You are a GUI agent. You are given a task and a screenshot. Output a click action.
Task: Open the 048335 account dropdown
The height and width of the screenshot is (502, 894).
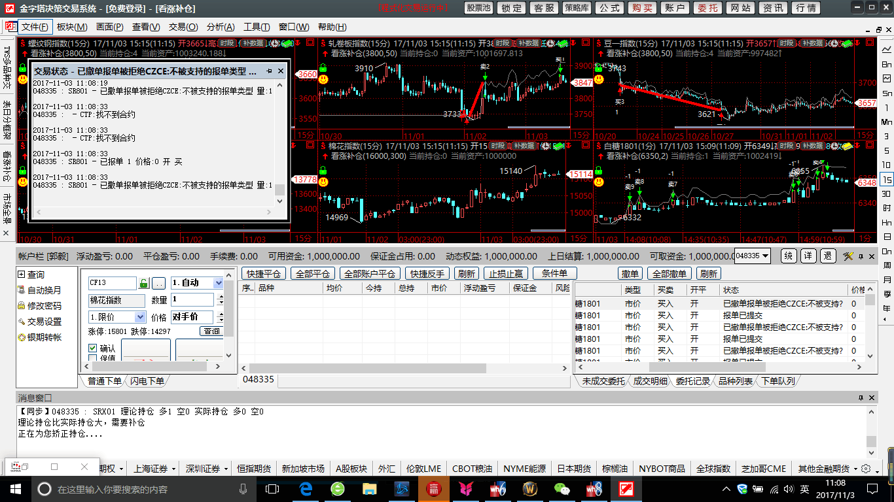coord(765,256)
